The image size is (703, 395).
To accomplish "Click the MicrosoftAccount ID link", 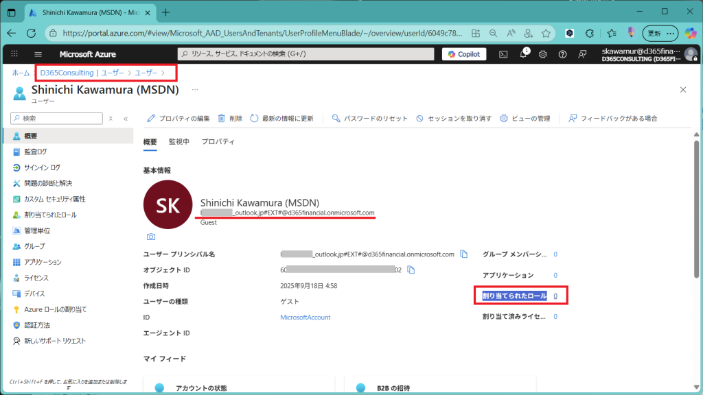I will (x=305, y=318).
